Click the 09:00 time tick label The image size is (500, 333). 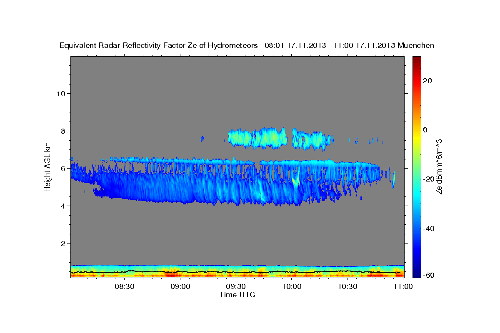tap(180, 286)
